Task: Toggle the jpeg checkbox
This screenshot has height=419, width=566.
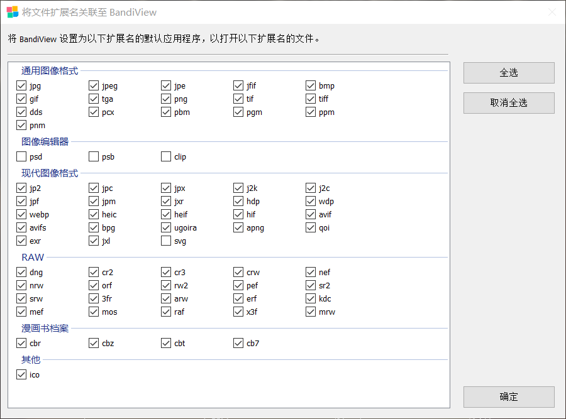Action: click(x=94, y=85)
